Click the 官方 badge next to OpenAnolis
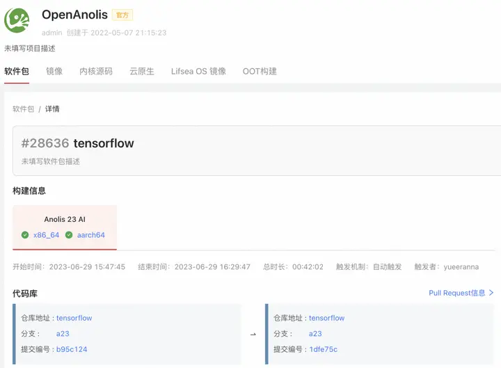This screenshot has height=368, width=501. [x=122, y=15]
